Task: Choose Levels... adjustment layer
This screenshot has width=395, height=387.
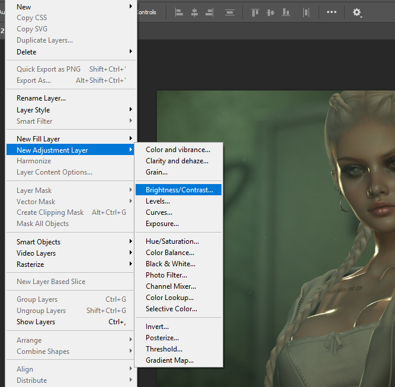Action: (178, 201)
